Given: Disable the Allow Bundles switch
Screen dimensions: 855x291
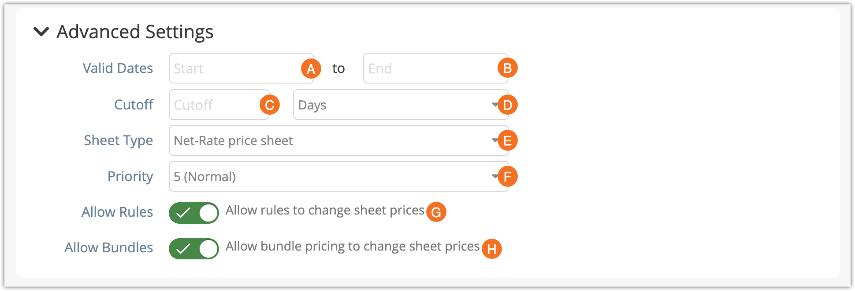Looking at the screenshot, I should tap(194, 249).
